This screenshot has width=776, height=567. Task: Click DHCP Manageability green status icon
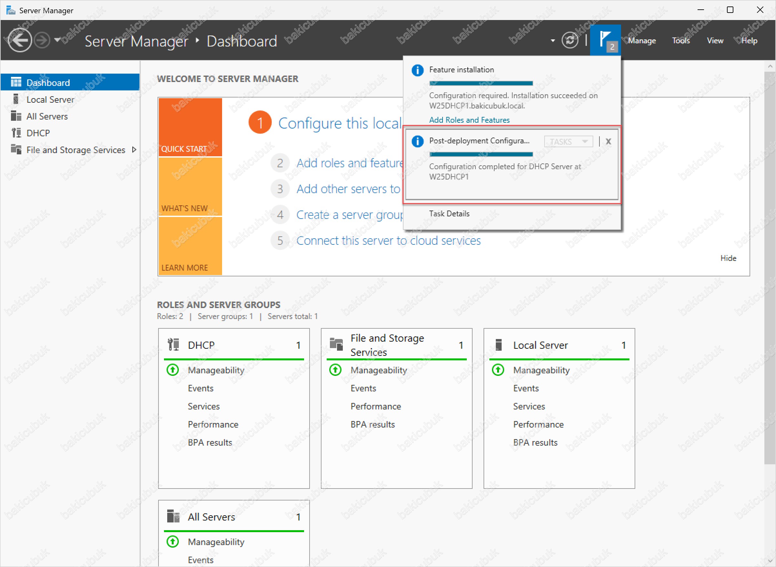(x=173, y=370)
